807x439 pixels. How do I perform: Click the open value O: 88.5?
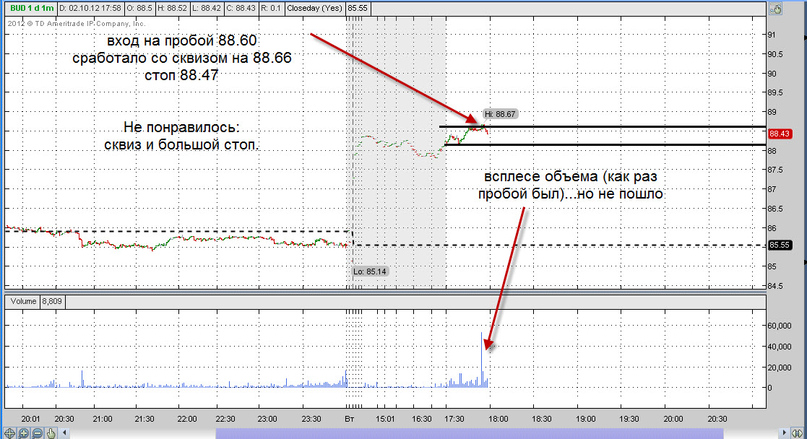(140, 8)
